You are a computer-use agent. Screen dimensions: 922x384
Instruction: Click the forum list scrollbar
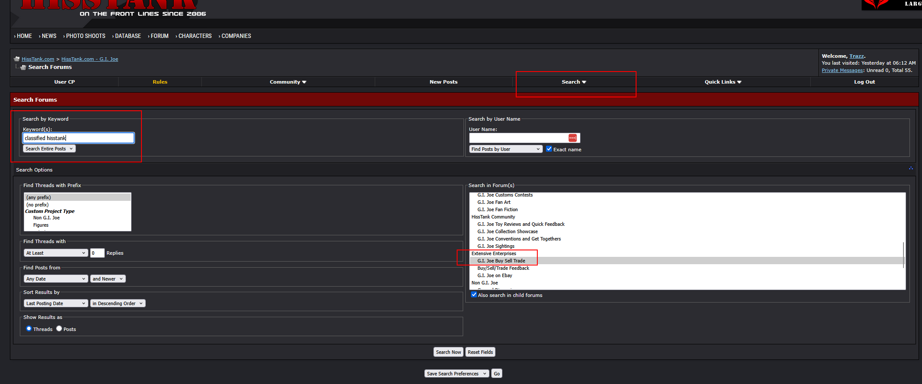coord(903,255)
